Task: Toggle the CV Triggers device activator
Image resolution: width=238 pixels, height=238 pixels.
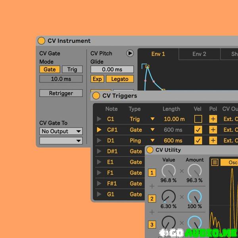Action: pyautogui.click(x=96, y=96)
